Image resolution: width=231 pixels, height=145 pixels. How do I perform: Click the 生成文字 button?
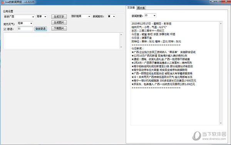(59, 17)
